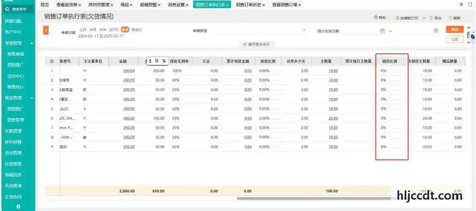Screen dimensions: 476x211
Task: Open calendar icon for delivery start date
Action: (383, 31)
